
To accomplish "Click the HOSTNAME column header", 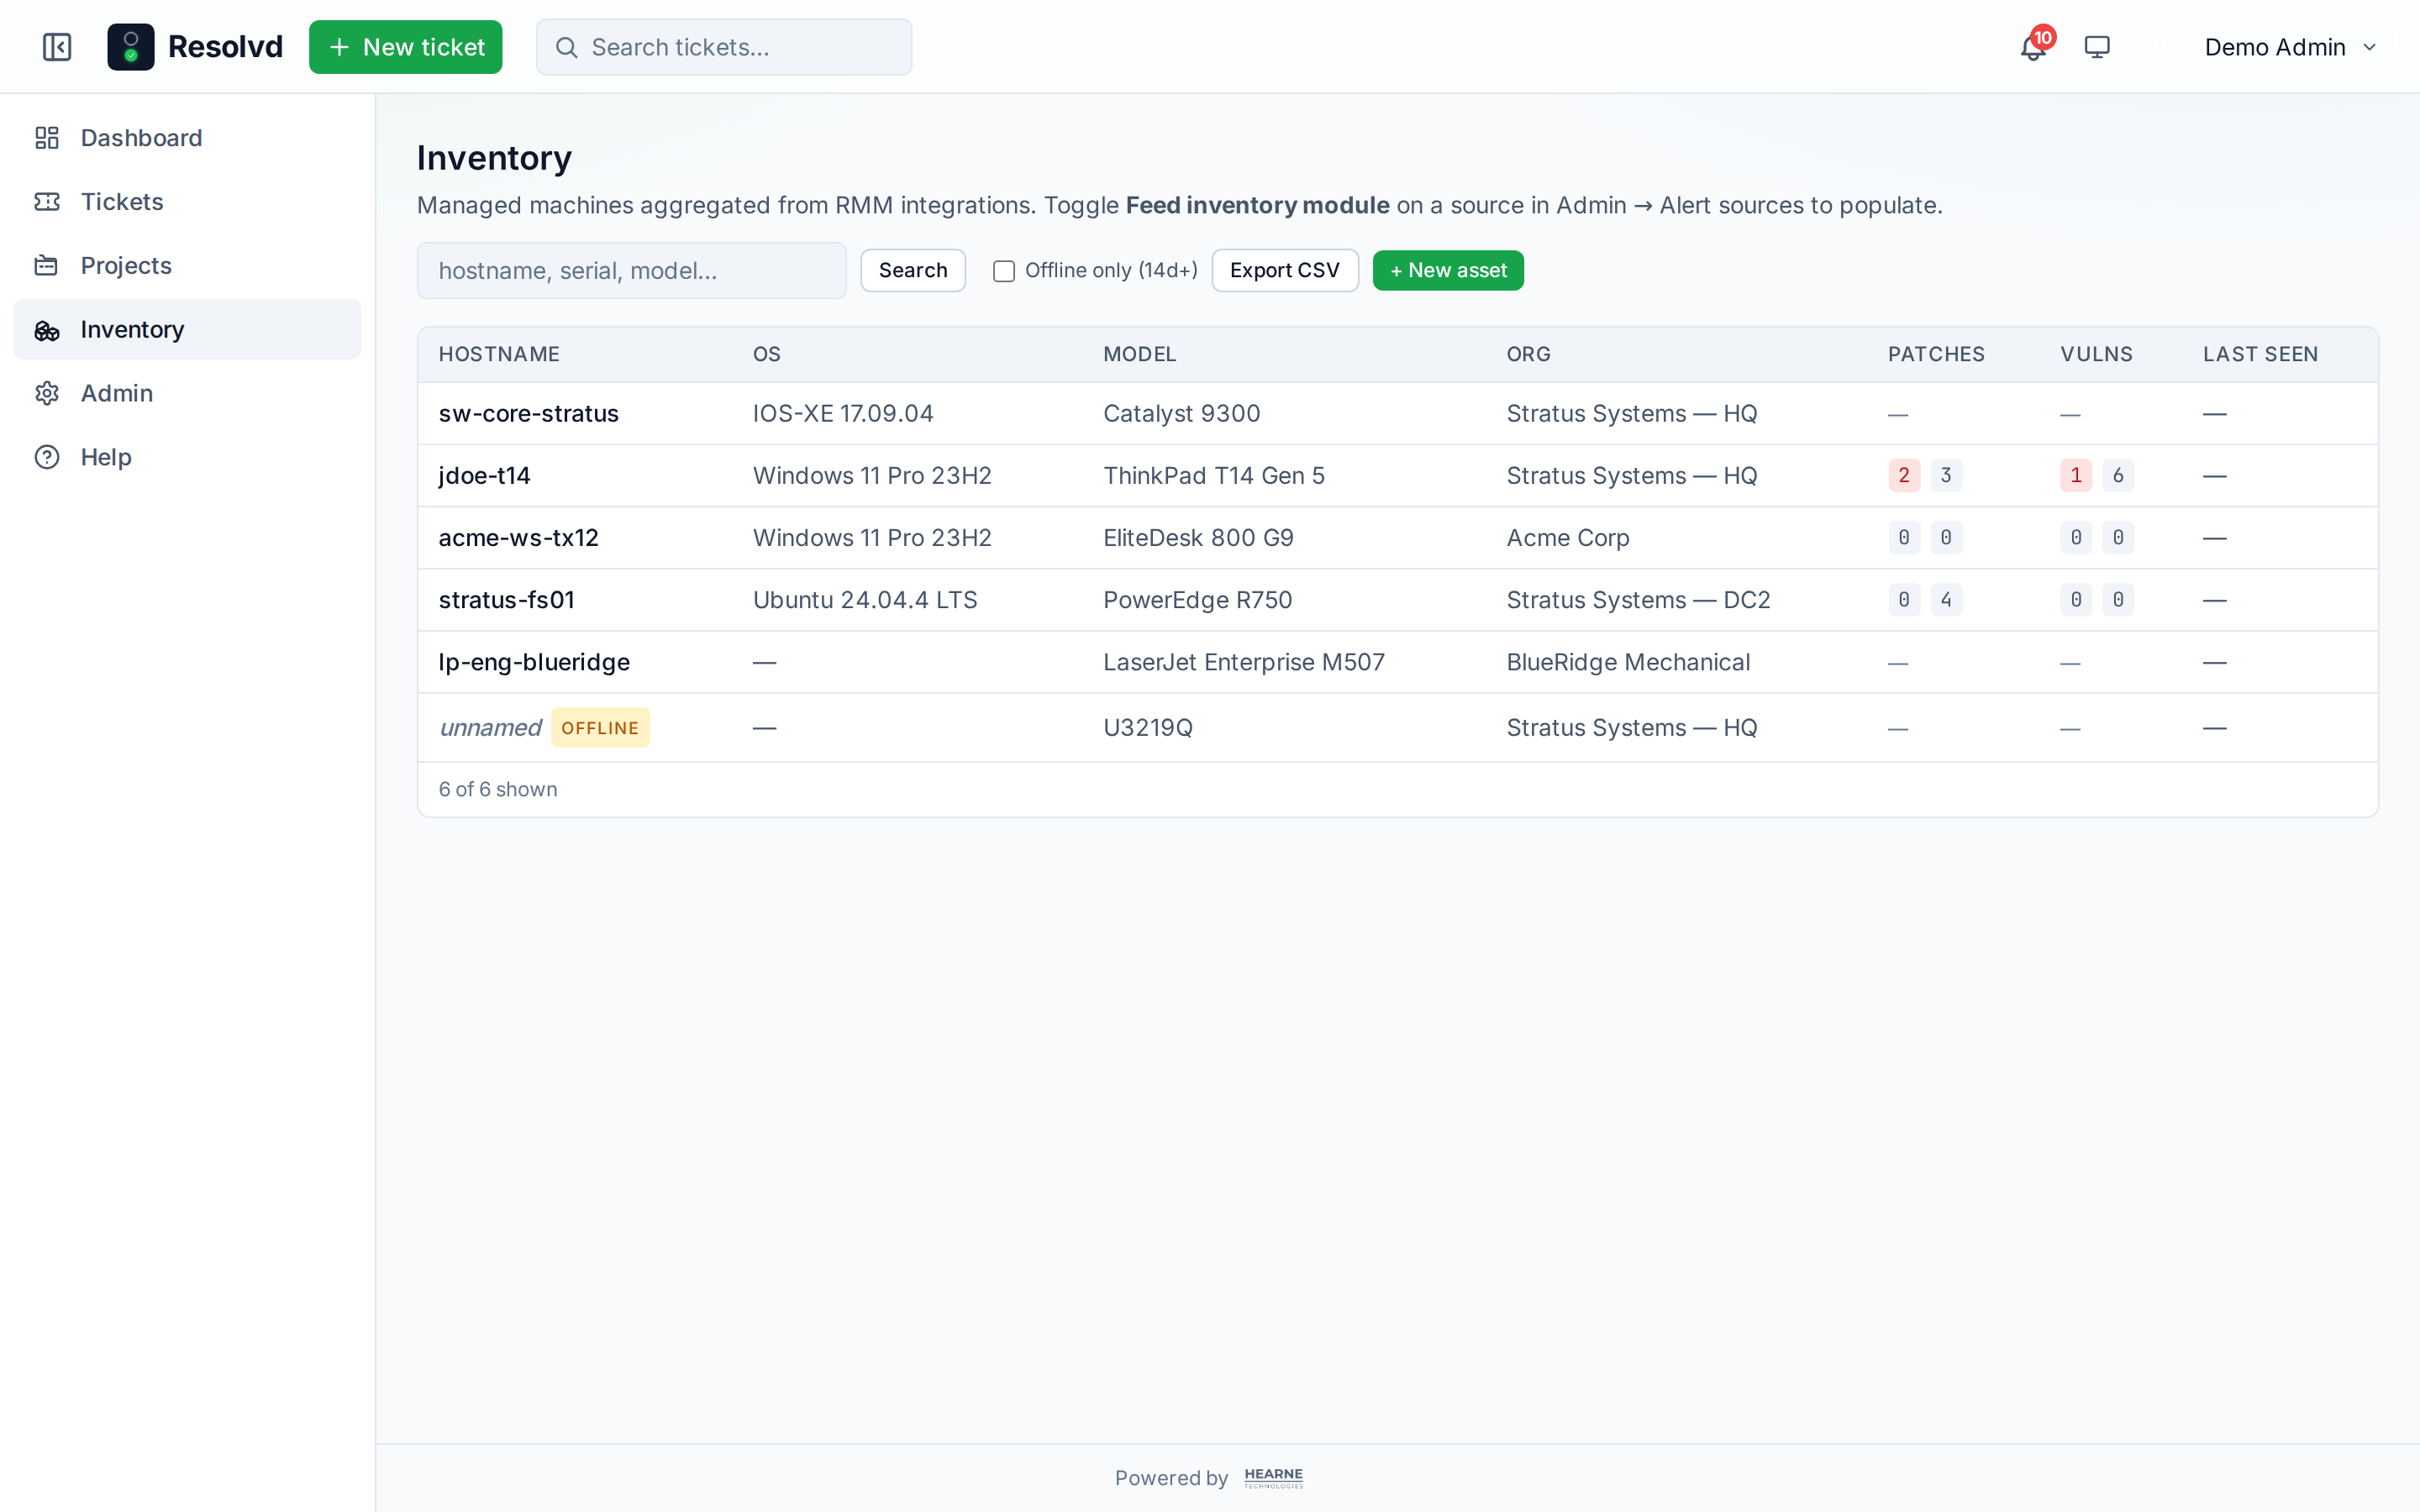I will click(x=499, y=354).
